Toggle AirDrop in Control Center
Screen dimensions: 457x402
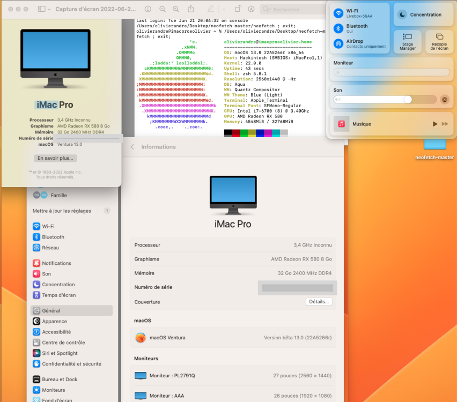[x=338, y=44]
